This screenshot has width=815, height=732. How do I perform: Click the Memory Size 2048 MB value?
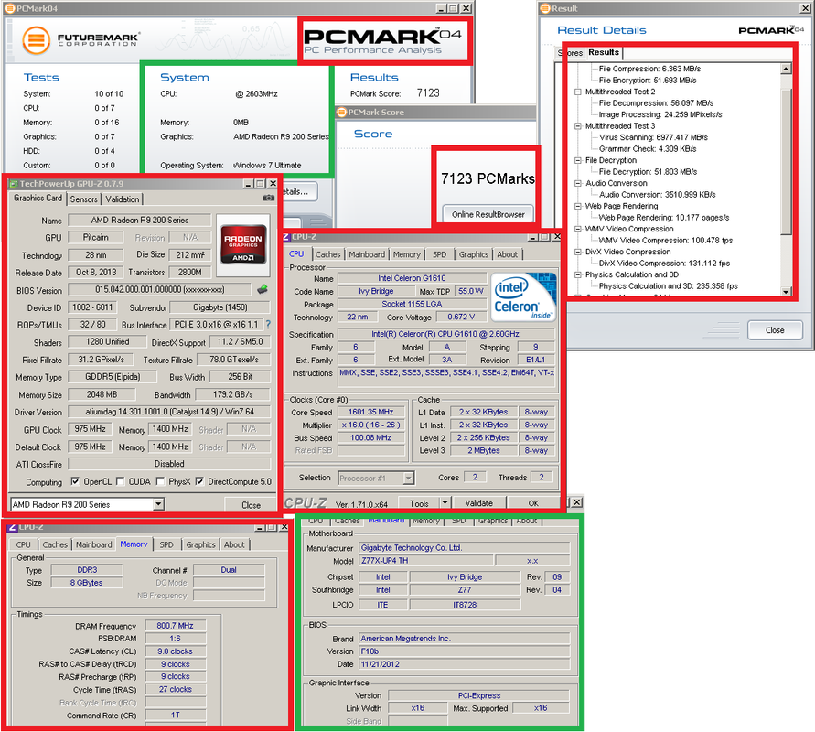click(x=102, y=394)
